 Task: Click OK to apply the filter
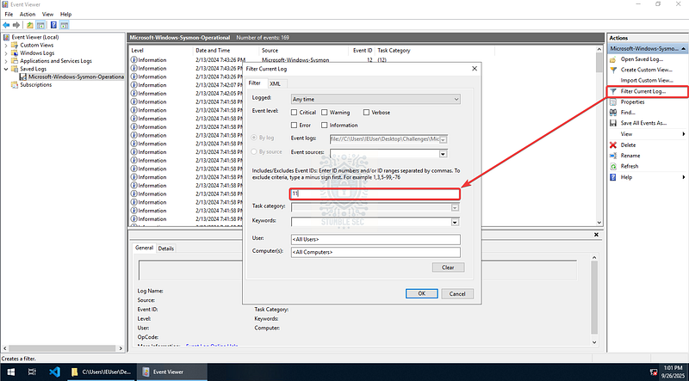421,293
